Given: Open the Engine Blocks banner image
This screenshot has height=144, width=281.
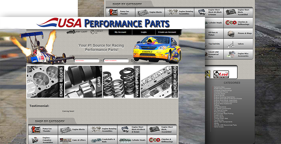Looking at the screenshot, I should [45, 82].
